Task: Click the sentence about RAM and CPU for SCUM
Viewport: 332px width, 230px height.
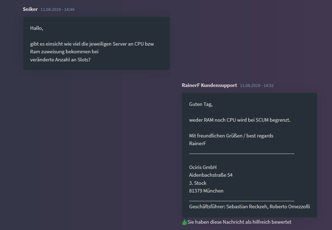Action: click(240, 120)
